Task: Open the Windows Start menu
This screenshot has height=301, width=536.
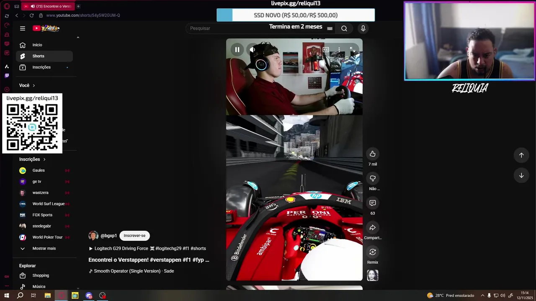Action: click(x=7, y=296)
